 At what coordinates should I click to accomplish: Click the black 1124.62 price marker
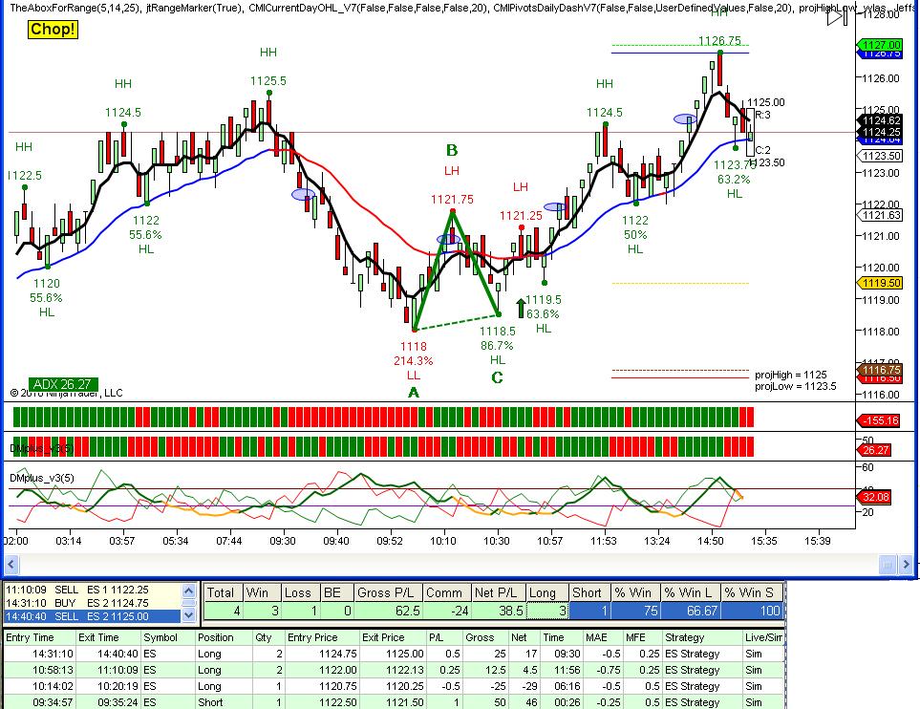(881, 120)
